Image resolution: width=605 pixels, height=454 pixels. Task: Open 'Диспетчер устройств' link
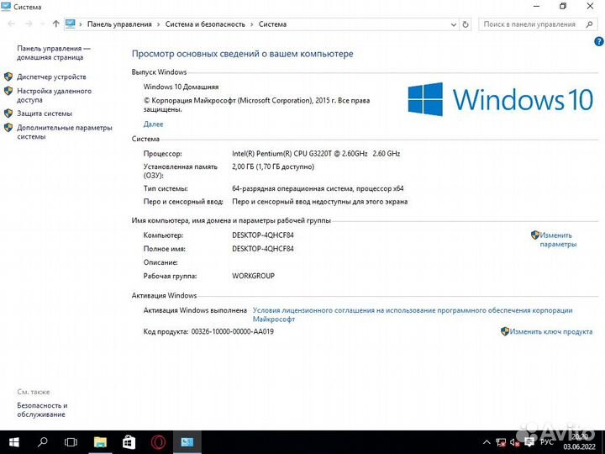51,77
